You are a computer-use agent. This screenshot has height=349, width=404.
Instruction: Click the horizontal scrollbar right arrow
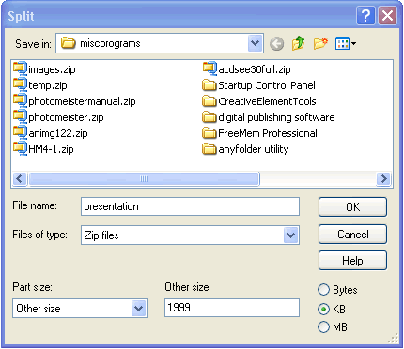(x=383, y=179)
